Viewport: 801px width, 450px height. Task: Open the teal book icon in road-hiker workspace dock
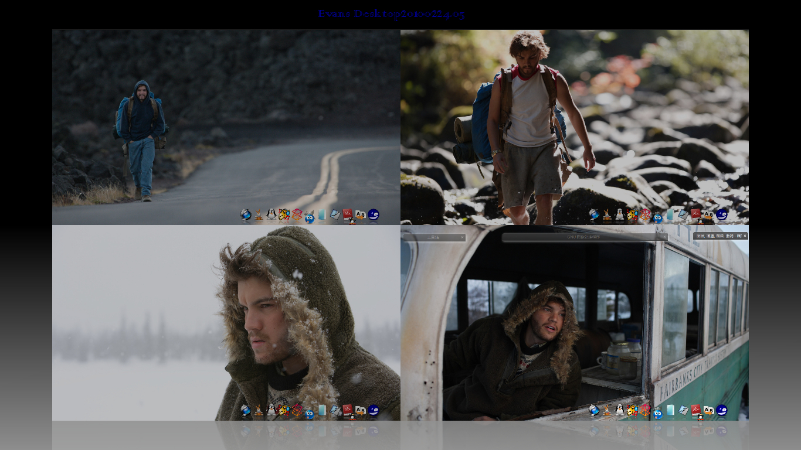coord(322,214)
